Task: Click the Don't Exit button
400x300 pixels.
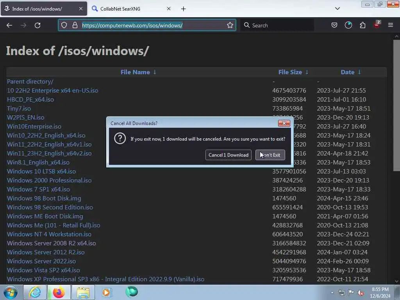Action: click(x=270, y=155)
